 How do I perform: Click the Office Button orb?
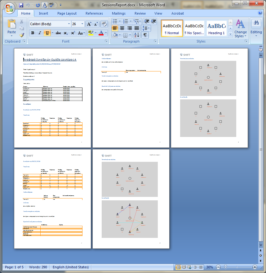coord(9,8)
